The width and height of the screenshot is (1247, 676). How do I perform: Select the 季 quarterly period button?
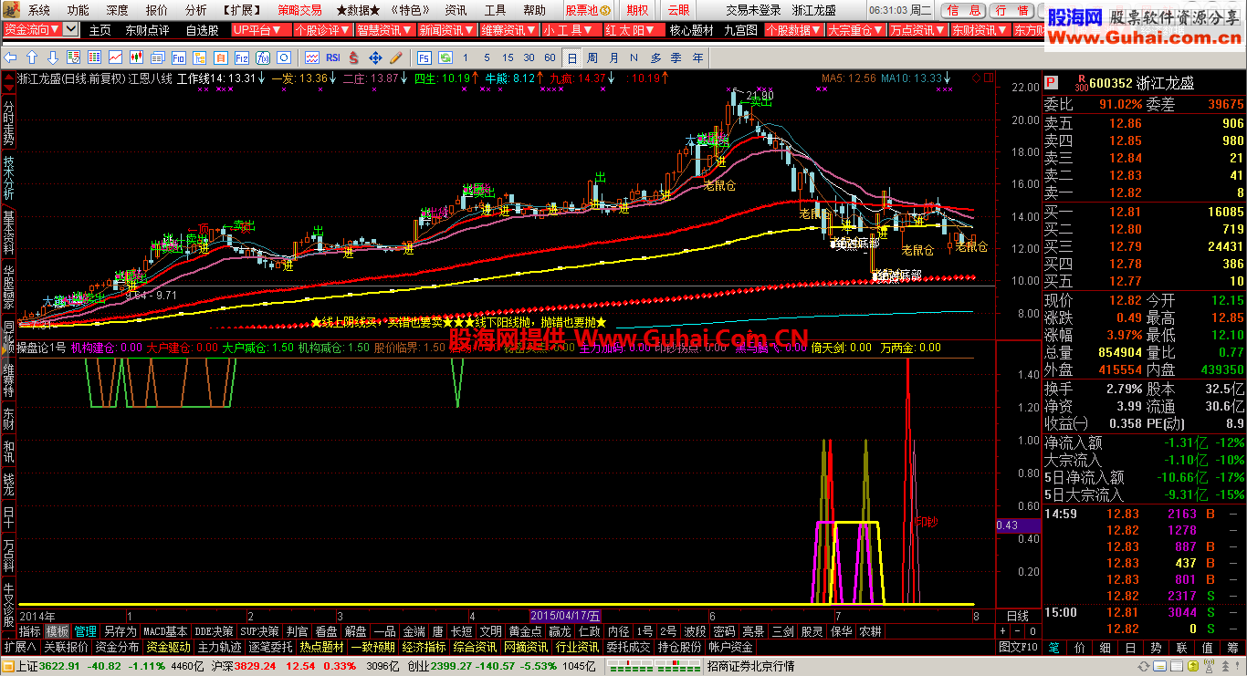677,57
